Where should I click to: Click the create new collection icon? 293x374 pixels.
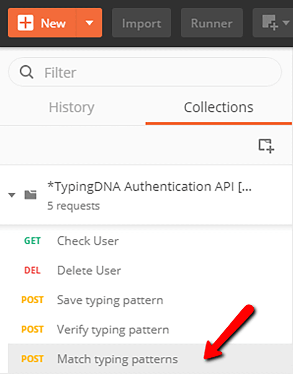(x=266, y=145)
